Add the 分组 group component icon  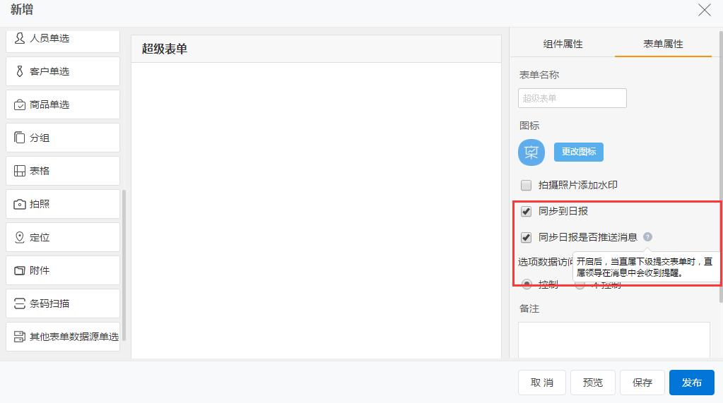pos(20,138)
